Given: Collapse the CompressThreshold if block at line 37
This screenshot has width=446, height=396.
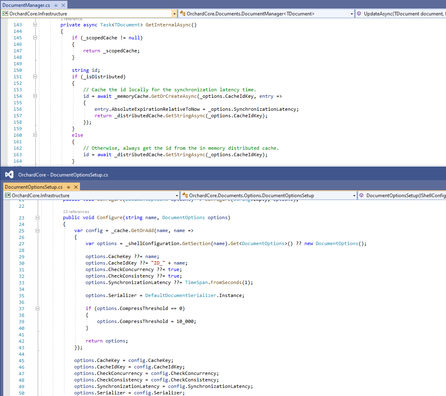Looking at the screenshot, I should click(37, 308).
